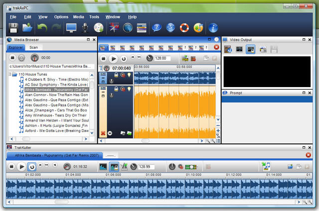Collapse the Media Browser panel
This screenshot has width=319, height=211.
pos(88,39)
